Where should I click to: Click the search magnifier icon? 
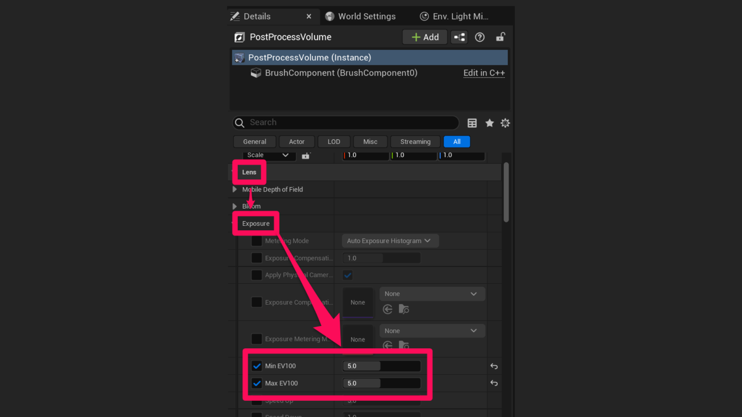pyautogui.click(x=240, y=123)
